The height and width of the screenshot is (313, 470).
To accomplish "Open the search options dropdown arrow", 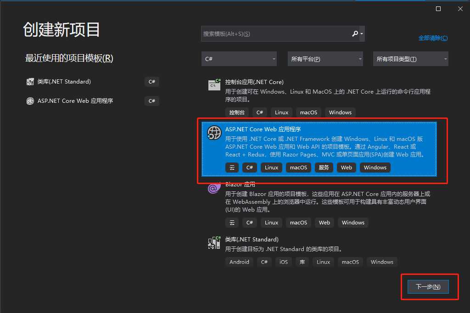I will pyautogui.click(x=362, y=34).
